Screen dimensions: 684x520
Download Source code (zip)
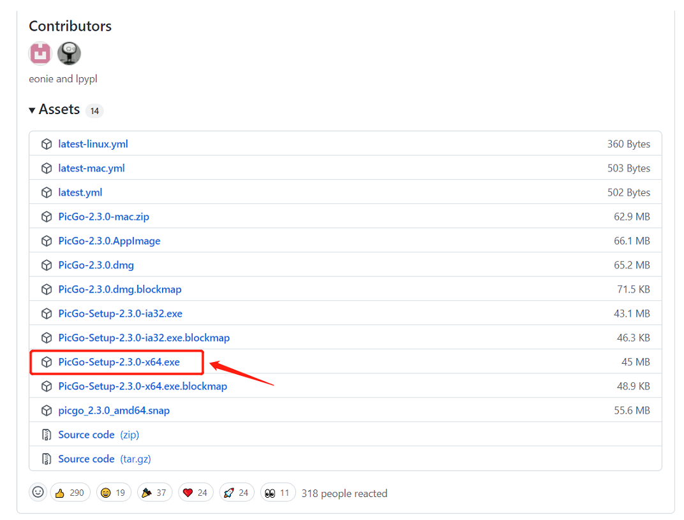99,435
